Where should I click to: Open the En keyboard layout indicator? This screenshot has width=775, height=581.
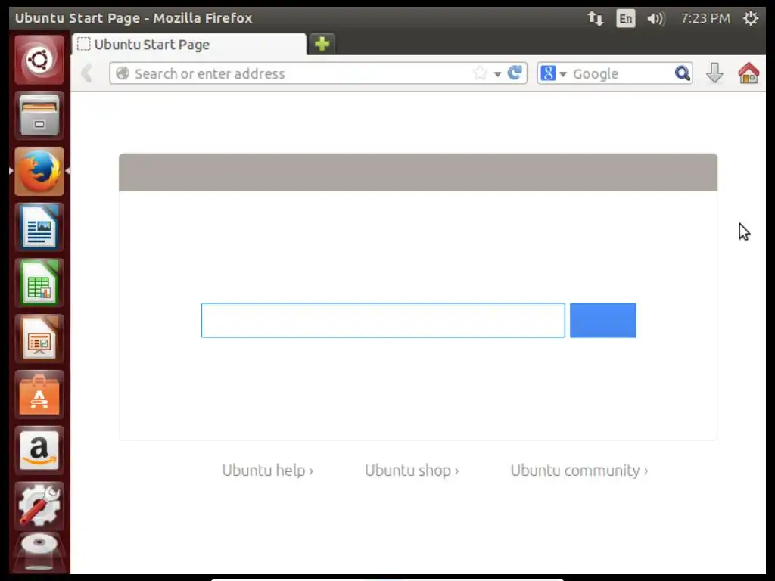(626, 19)
